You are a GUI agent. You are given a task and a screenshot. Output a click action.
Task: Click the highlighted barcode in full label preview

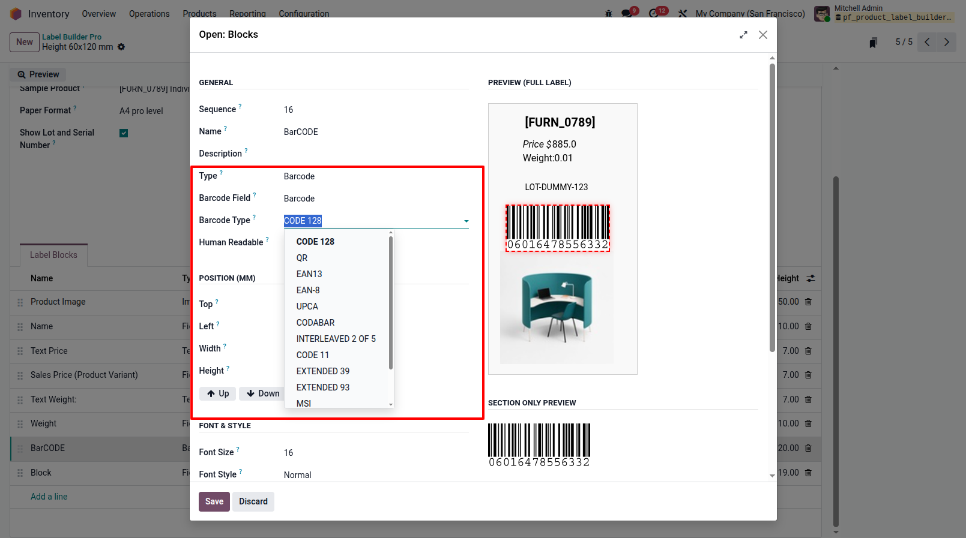click(558, 228)
